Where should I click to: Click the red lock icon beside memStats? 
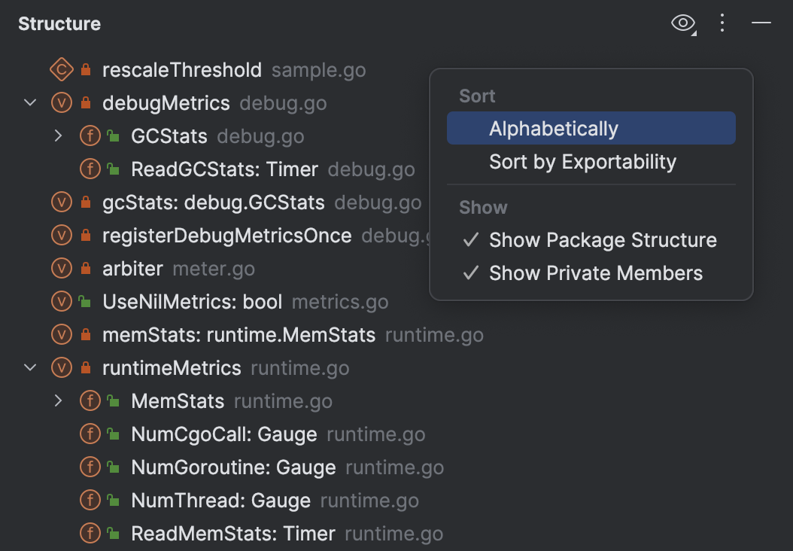coord(85,335)
